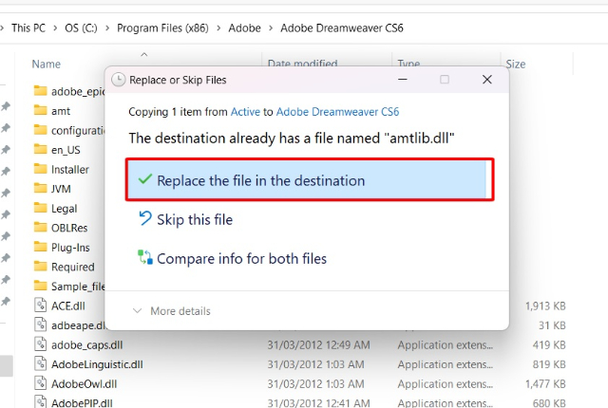
Task: Go to Program Files (x86) in breadcrumb
Action: pos(162,28)
